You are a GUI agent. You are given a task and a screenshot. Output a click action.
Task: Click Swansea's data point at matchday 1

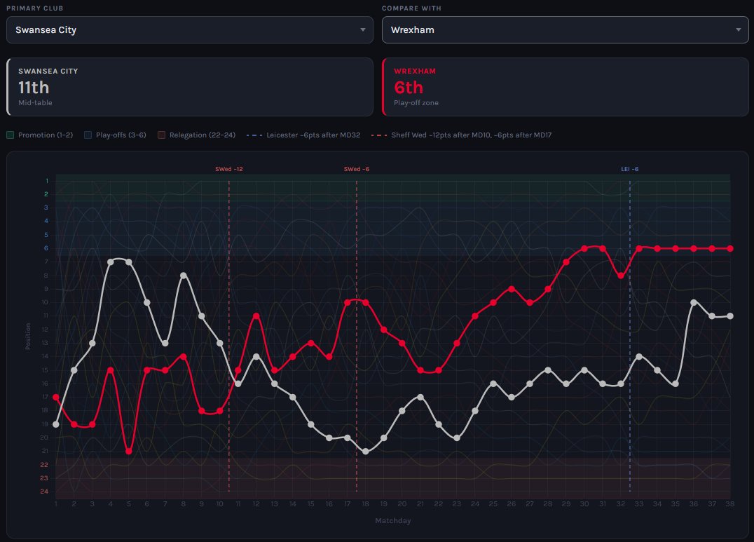pyautogui.click(x=56, y=424)
